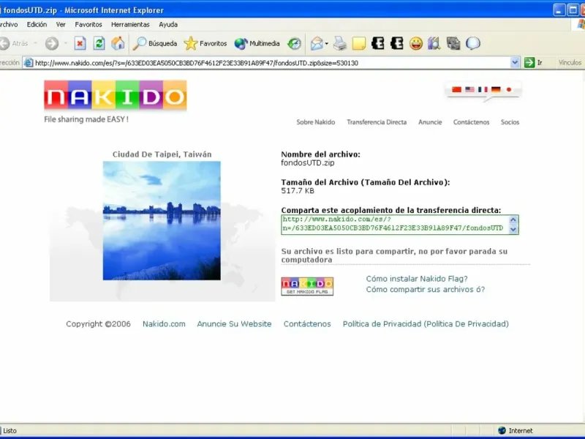Refresh the page with the green arrows icon
This screenshot has width=585, height=439.
(x=99, y=44)
